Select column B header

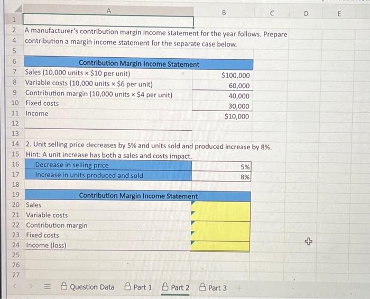[x=224, y=12]
